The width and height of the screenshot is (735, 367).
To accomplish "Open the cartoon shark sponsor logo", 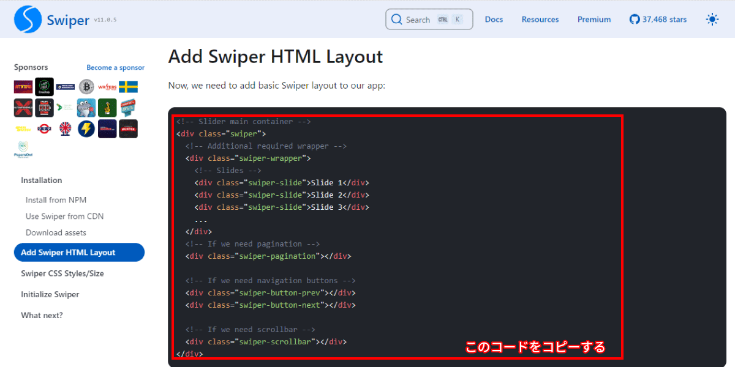I will [86, 108].
